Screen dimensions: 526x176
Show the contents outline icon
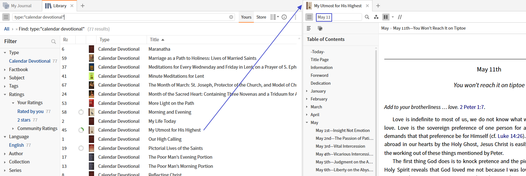click(x=309, y=28)
